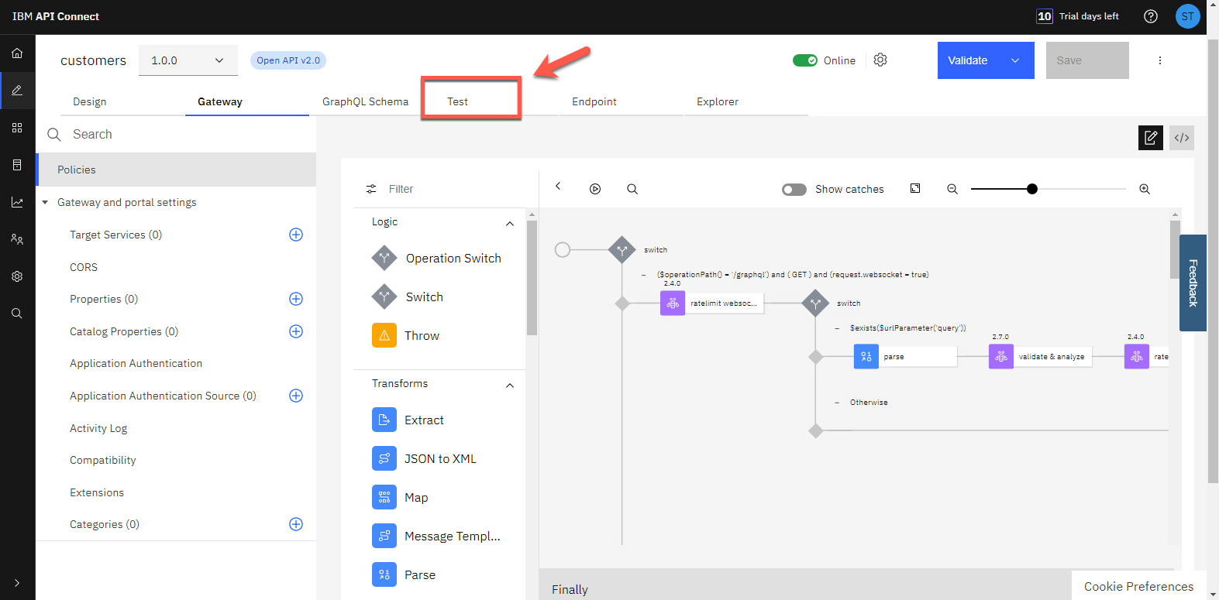Add a Target Service with plus icon
This screenshot has height=600, width=1219.
[295, 235]
